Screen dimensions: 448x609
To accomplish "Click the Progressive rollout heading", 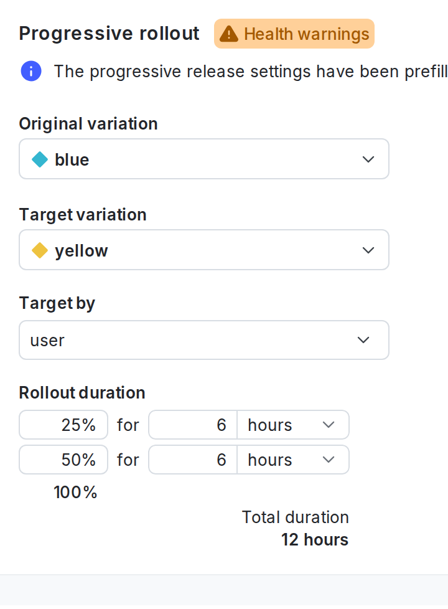I will (109, 34).
